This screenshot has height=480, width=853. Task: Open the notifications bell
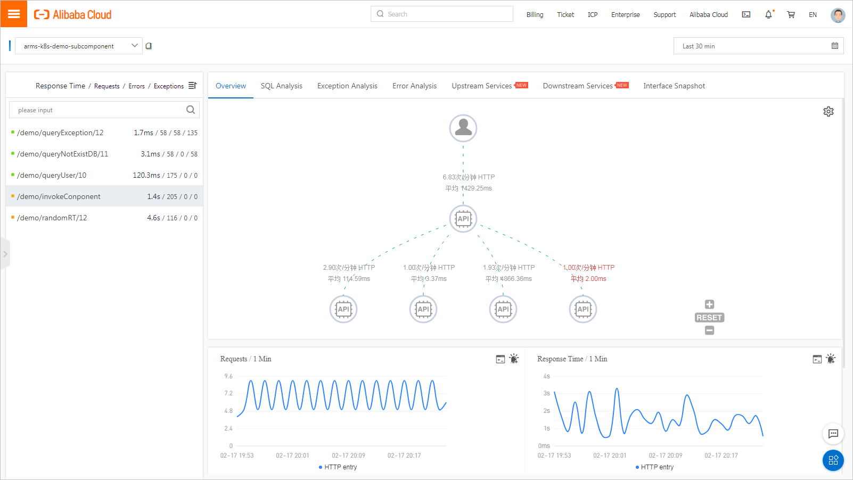click(768, 15)
